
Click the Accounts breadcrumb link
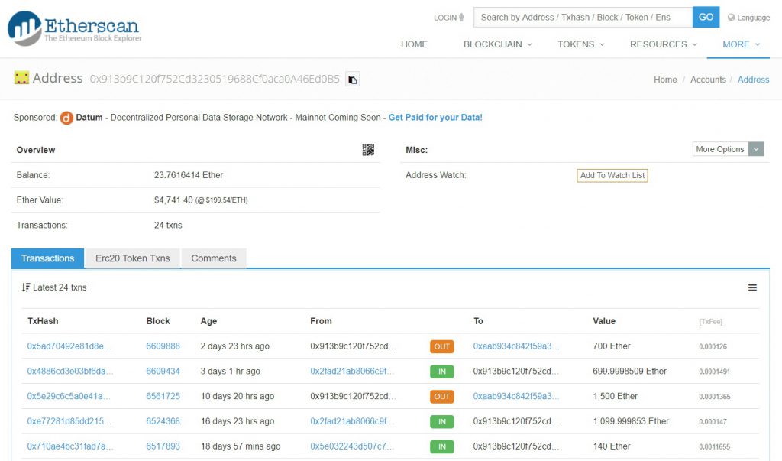[x=708, y=80]
